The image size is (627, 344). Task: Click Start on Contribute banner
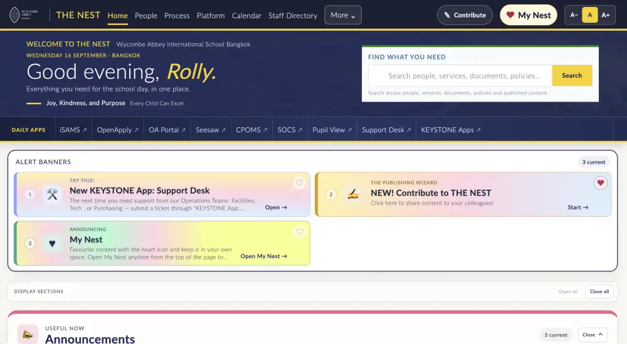tap(578, 207)
